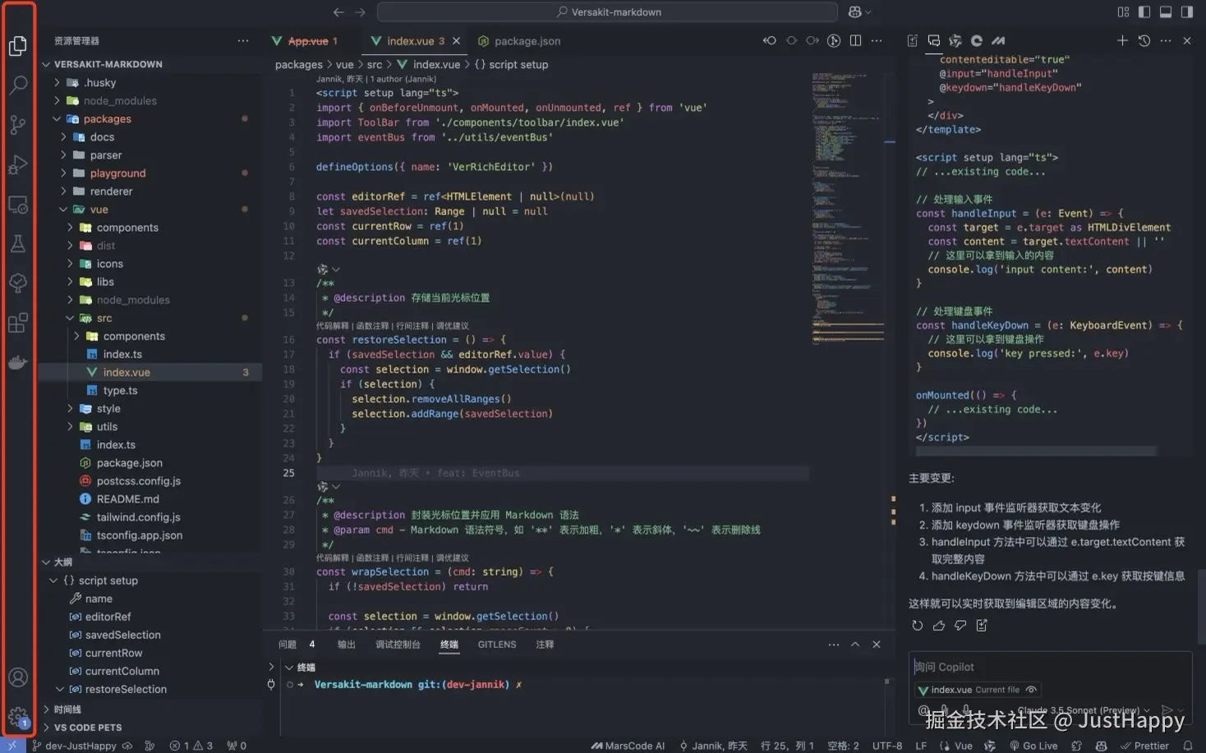Open the Docker whale view
This screenshot has width=1206, height=753.
tap(18, 361)
